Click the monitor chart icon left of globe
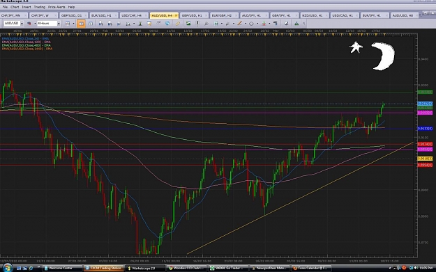This screenshot has height=272, width=436. [149, 24]
